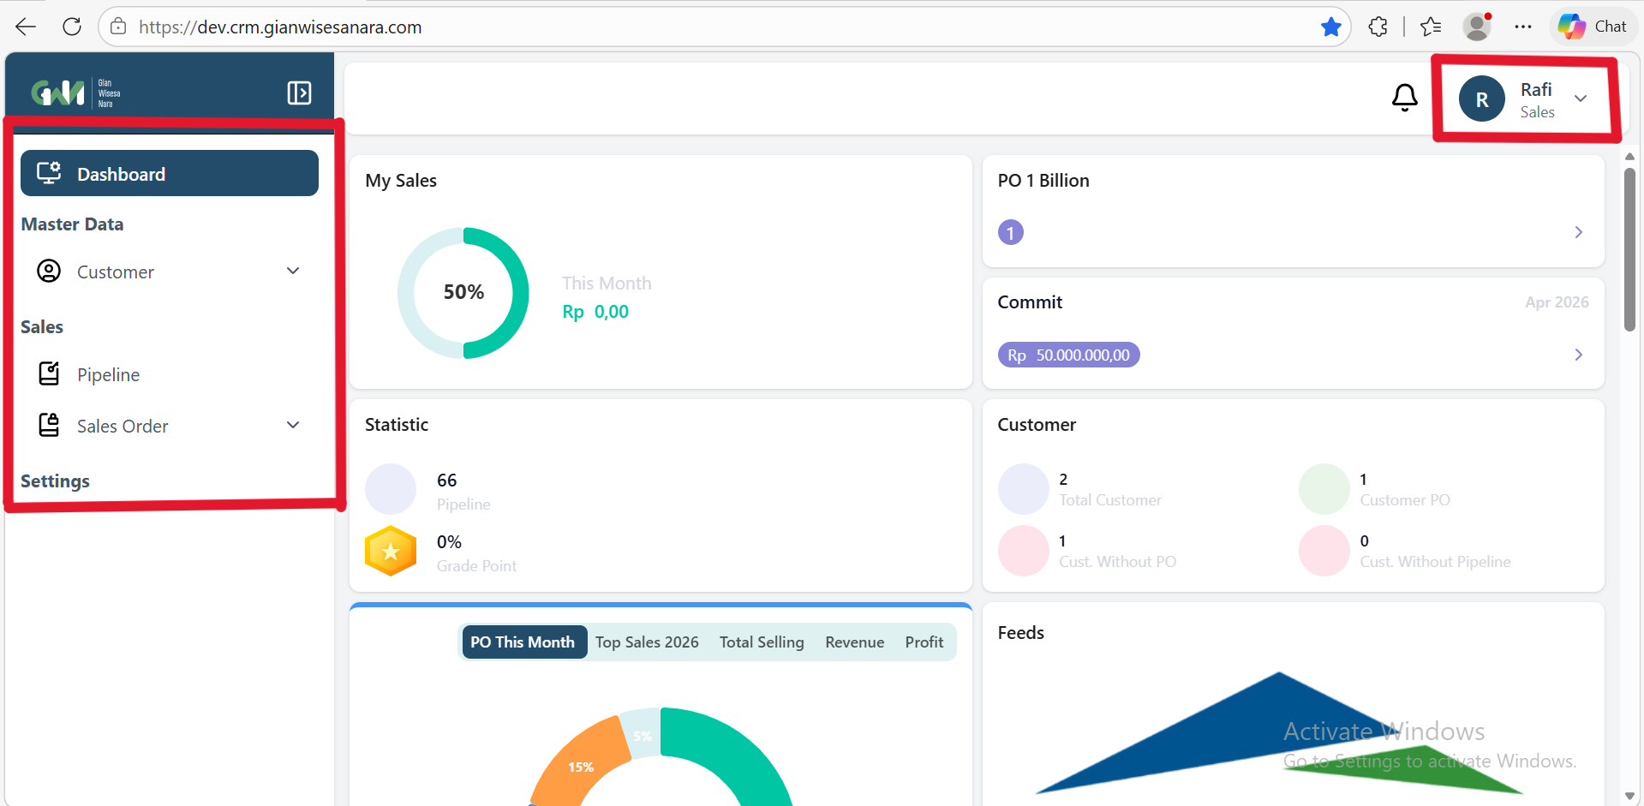Screen dimensions: 1644x806
Task: Open the Dashboard menu item
Action: coord(170,174)
